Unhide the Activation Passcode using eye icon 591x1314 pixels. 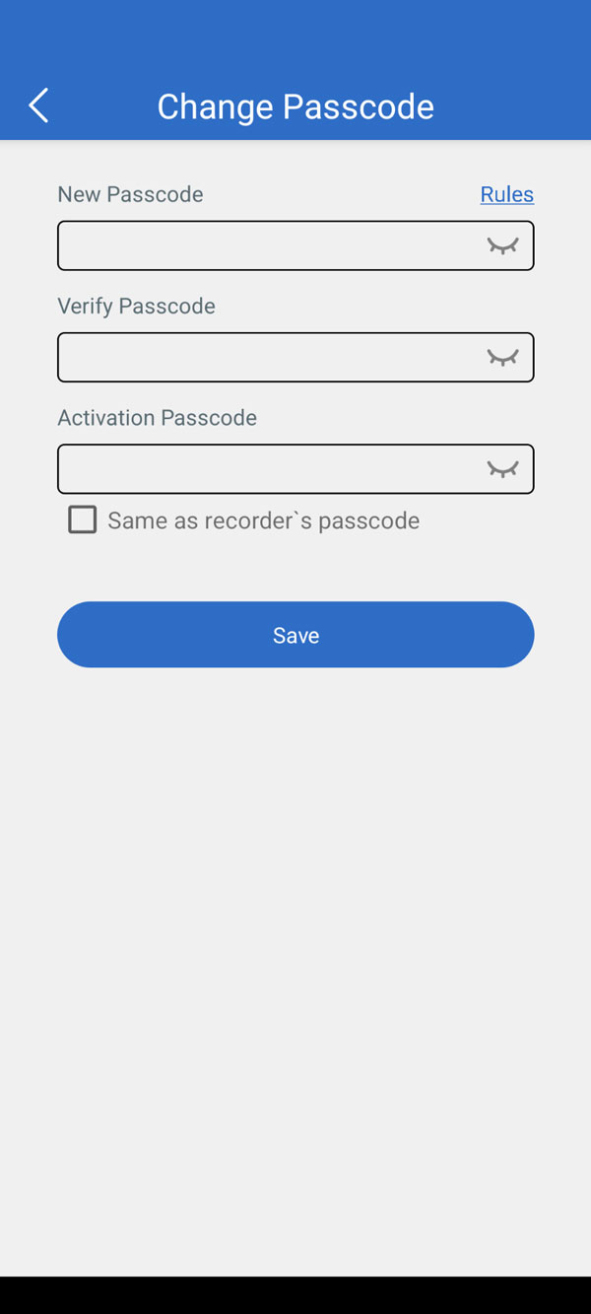point(502,468)
